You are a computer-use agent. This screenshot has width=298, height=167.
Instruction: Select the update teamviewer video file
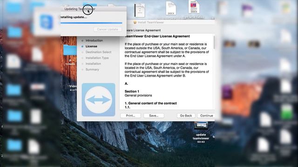pos(201,133)
